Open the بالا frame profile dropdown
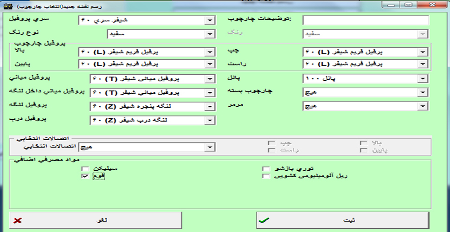The width and height of the screenshot is (450, 232). [210, 52]
